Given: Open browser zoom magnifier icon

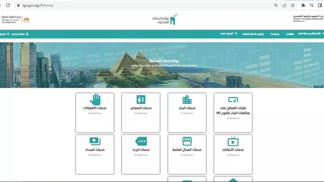Looking at the screenshot, I should click(276, 5).
